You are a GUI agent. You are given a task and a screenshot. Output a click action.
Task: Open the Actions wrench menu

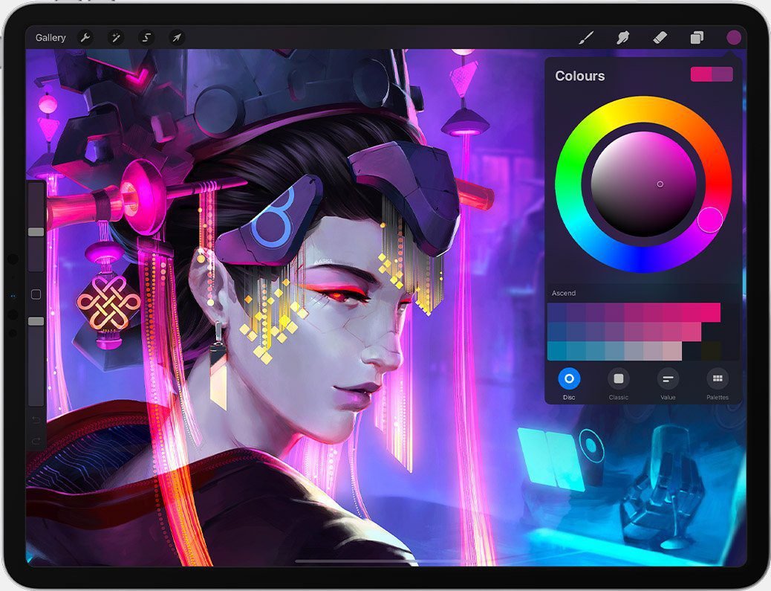[85, 38]
